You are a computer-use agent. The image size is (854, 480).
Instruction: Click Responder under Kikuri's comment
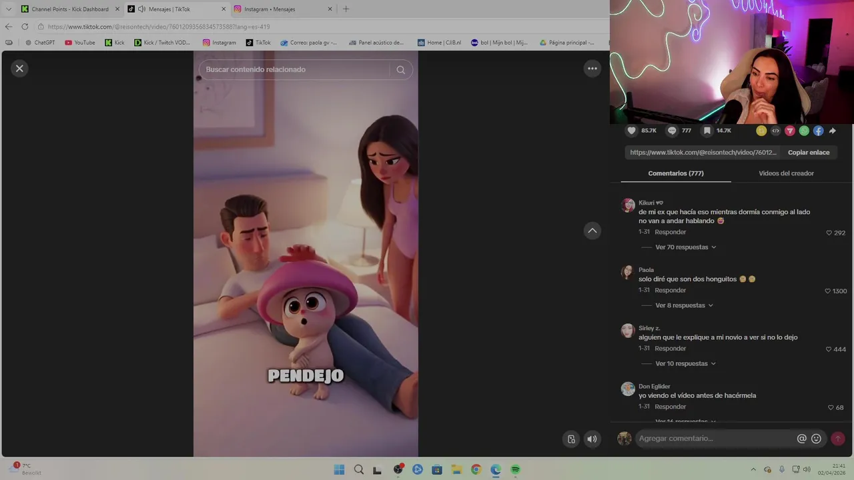670,232
